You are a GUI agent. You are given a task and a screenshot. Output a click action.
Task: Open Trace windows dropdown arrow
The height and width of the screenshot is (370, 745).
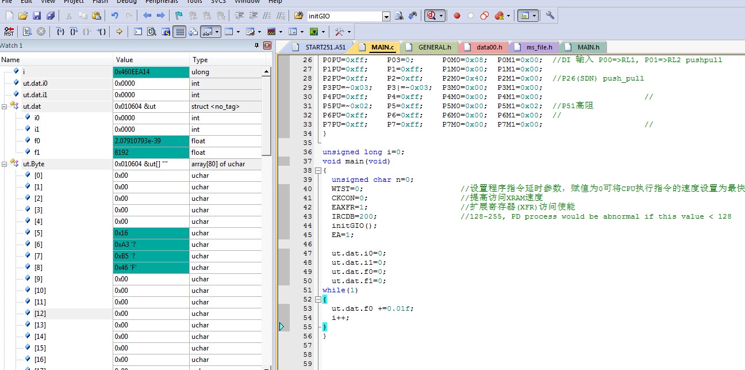(302, 32)
